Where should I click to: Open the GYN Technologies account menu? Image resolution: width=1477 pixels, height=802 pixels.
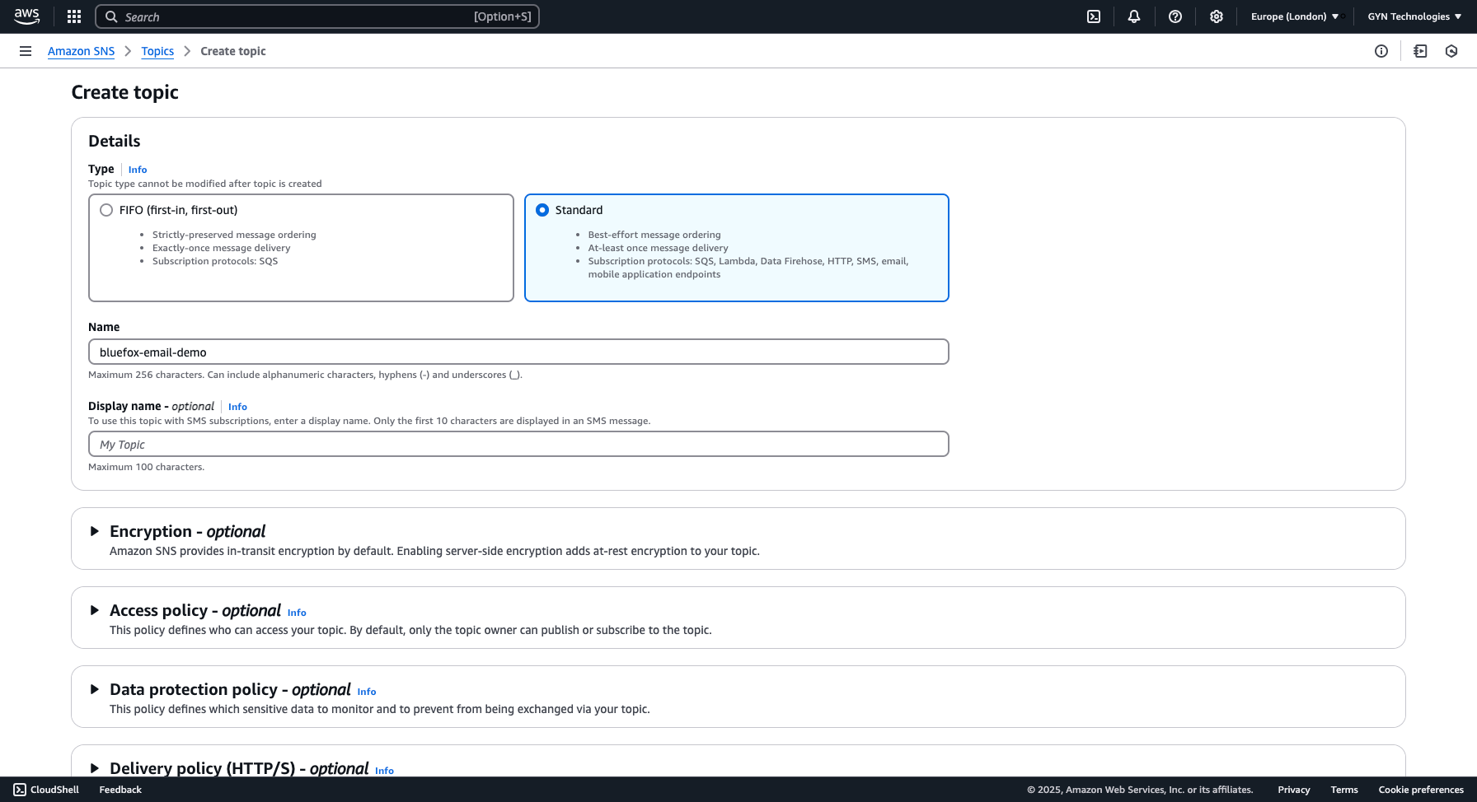(x=1414, y=16)
